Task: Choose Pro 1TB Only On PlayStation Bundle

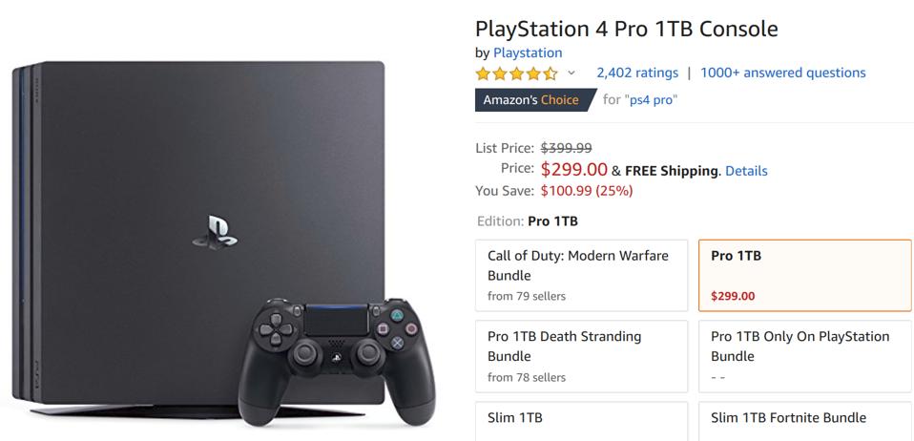Action: (804, 356)
